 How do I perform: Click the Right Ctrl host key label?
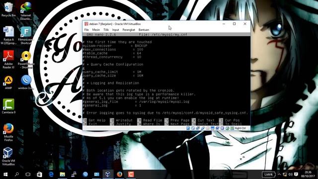[240, 128]
